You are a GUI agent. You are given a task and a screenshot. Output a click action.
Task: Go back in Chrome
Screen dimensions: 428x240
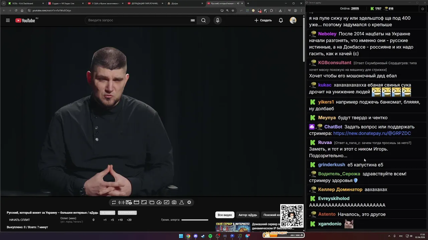coord(4,10)
